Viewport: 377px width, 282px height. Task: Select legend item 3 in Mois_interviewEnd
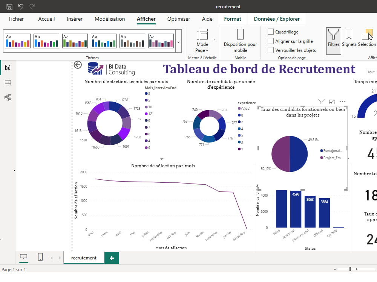pos(148,94)
